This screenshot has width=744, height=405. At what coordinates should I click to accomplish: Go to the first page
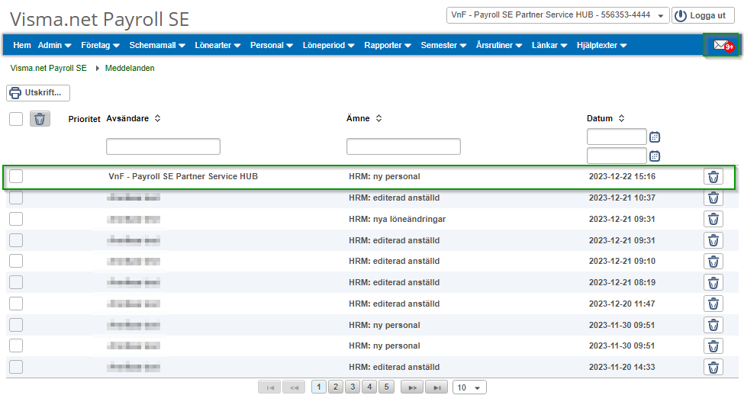(x=270, y=387)
